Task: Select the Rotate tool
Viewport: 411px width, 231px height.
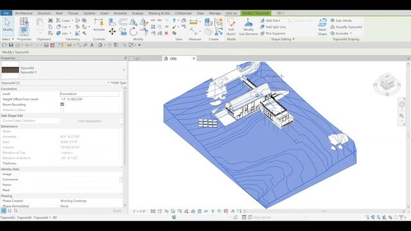Action: [x=134, y=32]
